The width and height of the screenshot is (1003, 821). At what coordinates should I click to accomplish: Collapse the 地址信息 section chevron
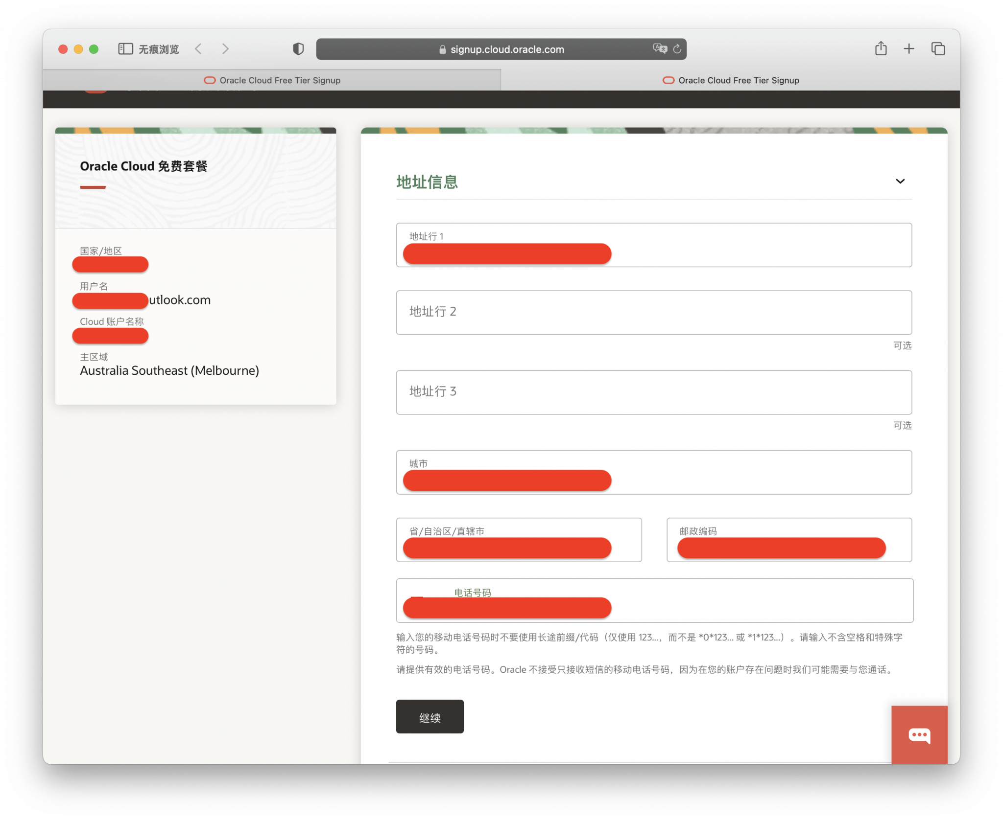[x=900, y=181]
